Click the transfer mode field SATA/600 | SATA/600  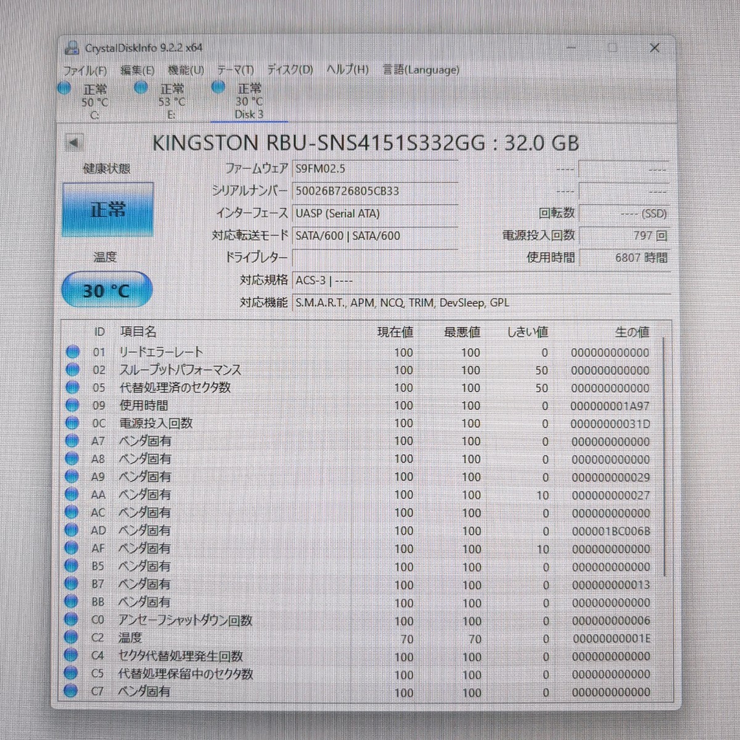(x=374, y=236)
